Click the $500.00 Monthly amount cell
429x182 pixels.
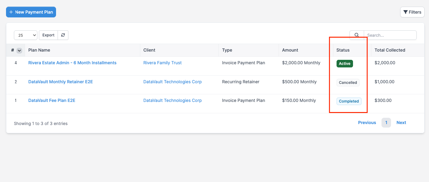[x=299, y=82]
